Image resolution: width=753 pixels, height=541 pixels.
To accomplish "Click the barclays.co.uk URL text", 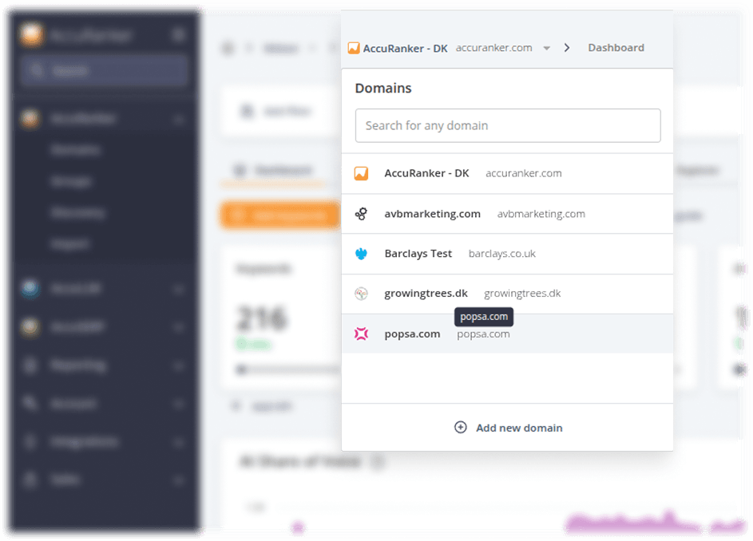I will tap(501, 254).
